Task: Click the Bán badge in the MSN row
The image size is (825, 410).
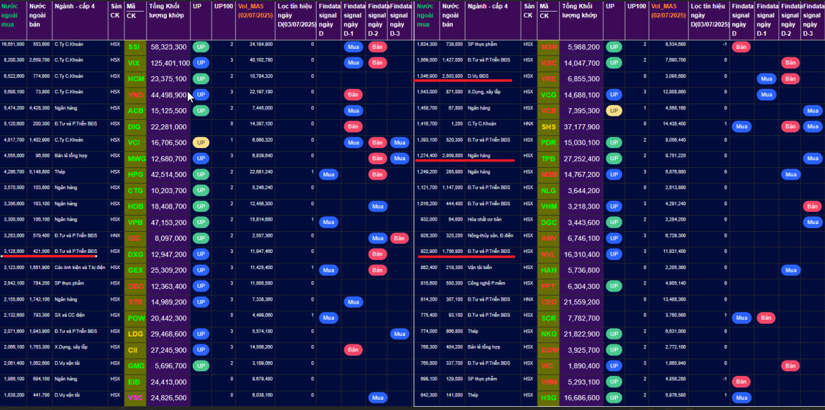Action: pyautogui.click(x=741, y=47)
